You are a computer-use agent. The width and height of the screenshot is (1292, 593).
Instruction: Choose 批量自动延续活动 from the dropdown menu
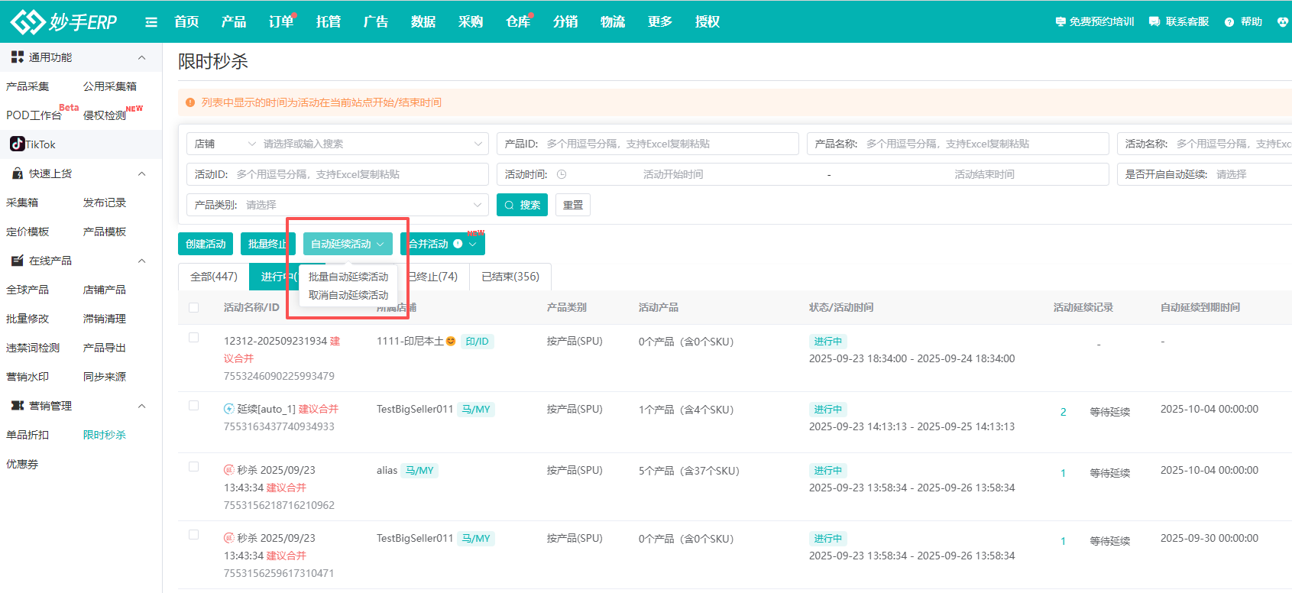pos(348,277)
